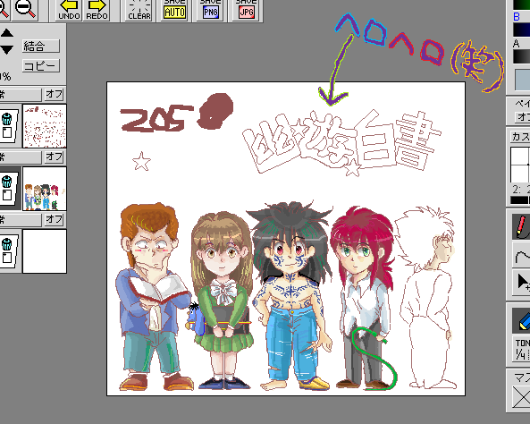Toggle the オフ button under ペイ paint panel
This screenshot has width=530, height=424.
click(x=523, y=117)
